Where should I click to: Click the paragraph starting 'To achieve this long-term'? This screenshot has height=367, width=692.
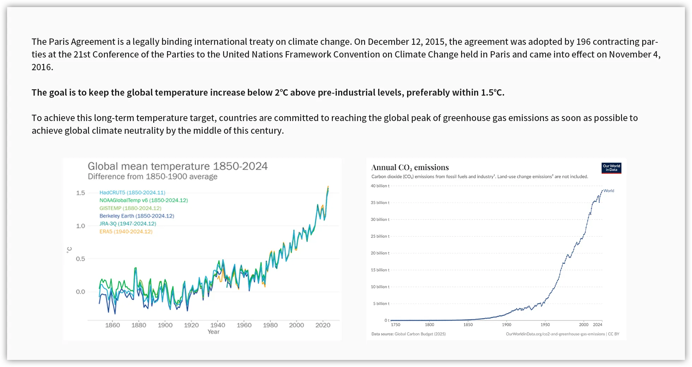coord(334,124)
